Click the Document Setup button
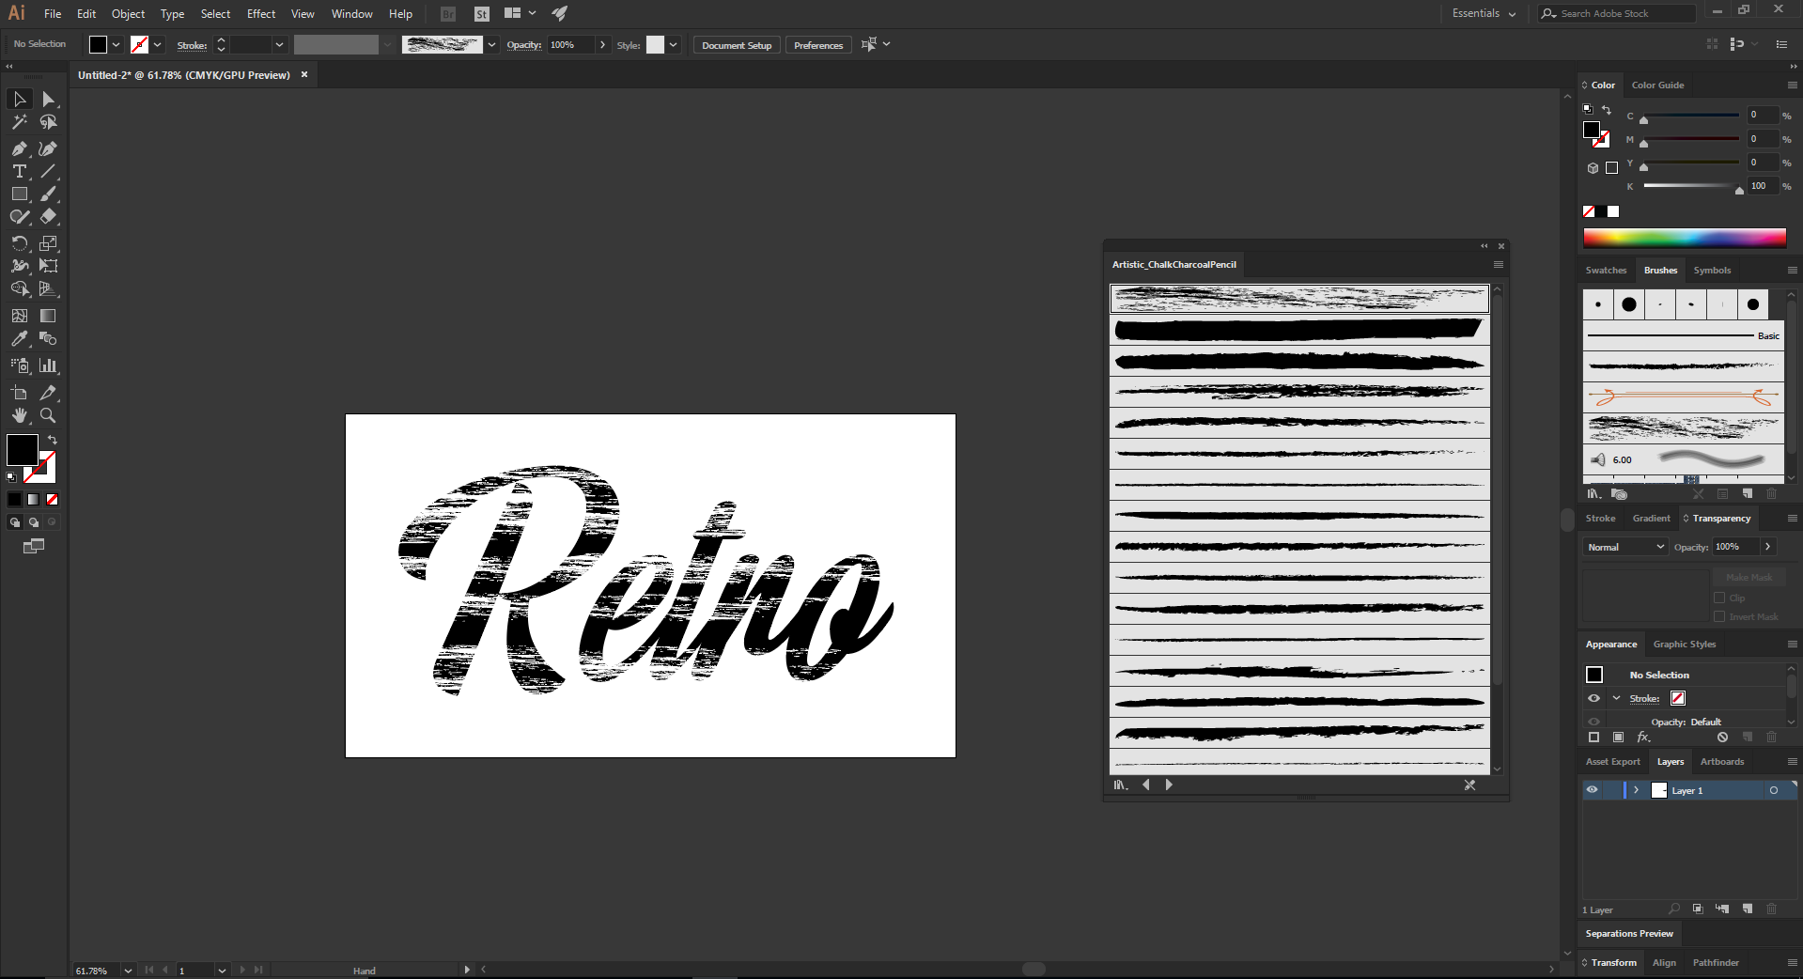The height and width of the screenshot is (979, 1803). 737,45
